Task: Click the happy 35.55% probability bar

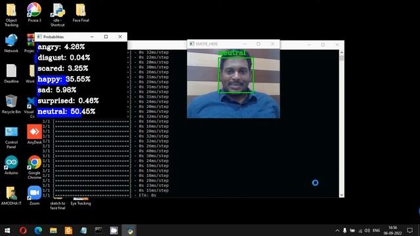Action: [x=52, y=79]
